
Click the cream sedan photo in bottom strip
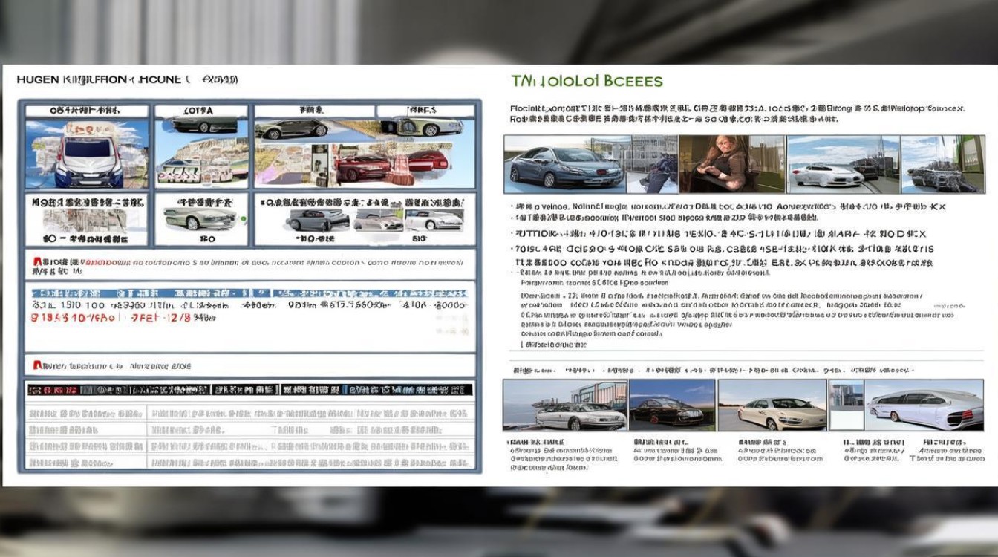772,407
